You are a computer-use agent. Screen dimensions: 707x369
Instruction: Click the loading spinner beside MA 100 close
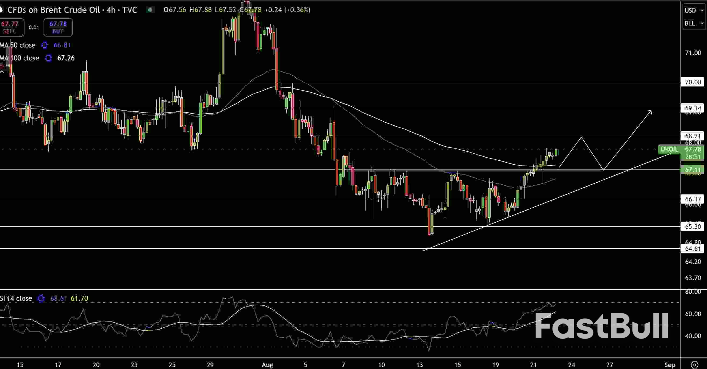click(x=48, y=58)
